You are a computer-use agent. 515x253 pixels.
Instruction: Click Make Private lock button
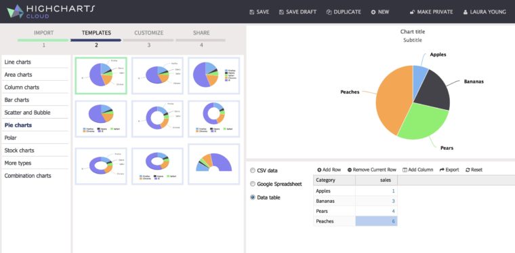point(431,12)
